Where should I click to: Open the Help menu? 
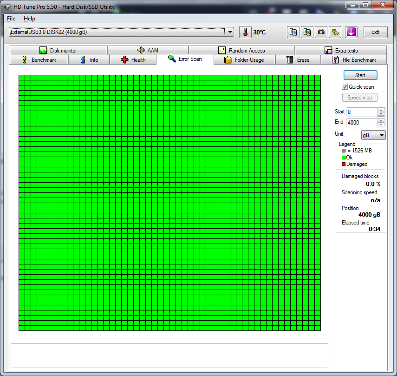pyautogui.click(x=29, y=19)
